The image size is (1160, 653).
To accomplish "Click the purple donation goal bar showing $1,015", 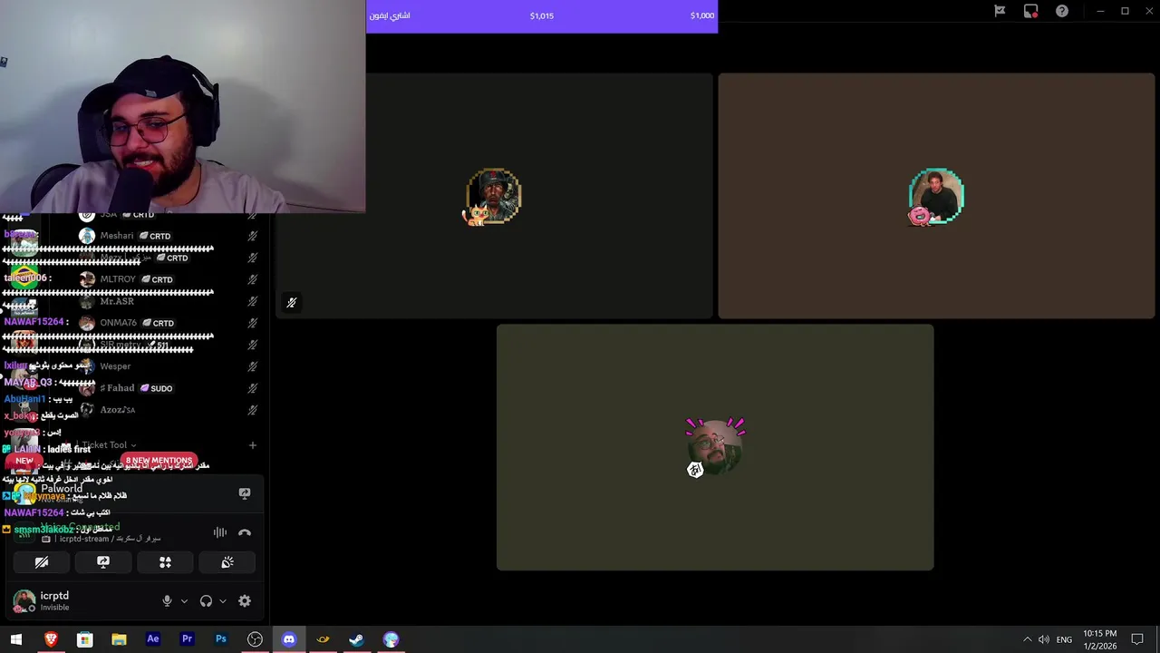I will (x=542, y=16).
